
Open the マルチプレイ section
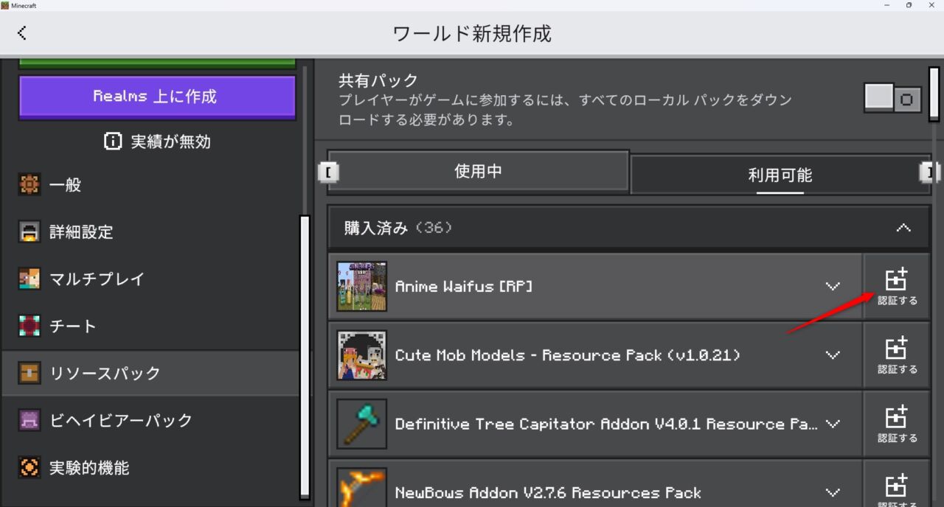(x=150, y=279)
